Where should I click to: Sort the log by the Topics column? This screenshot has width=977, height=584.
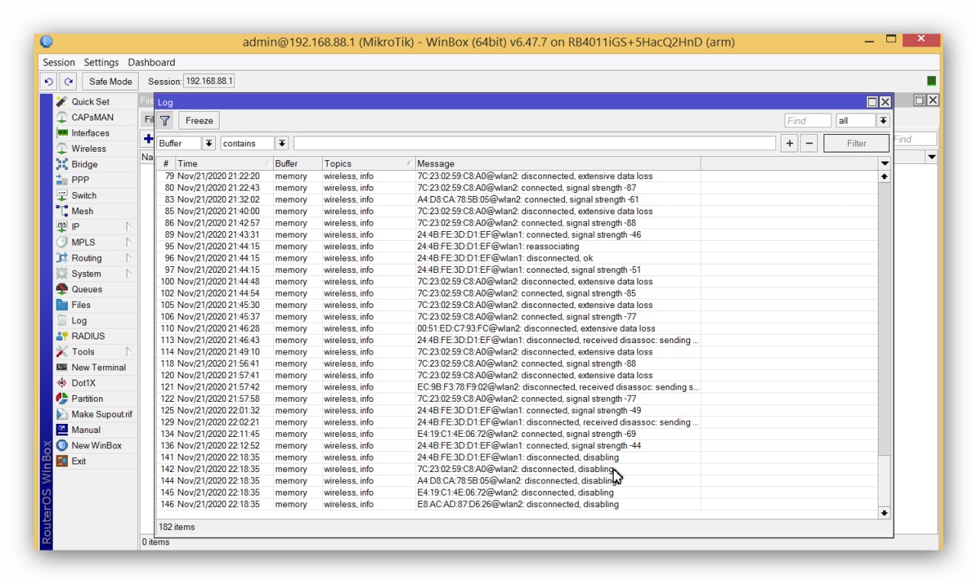368,164
